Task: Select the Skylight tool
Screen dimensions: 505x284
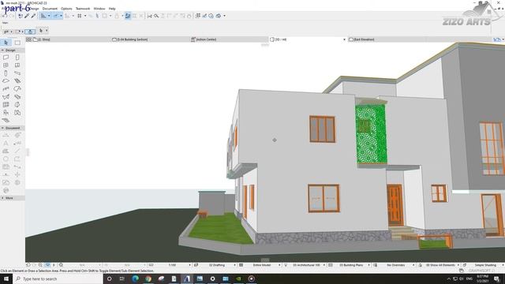Action: pos(17,96)
